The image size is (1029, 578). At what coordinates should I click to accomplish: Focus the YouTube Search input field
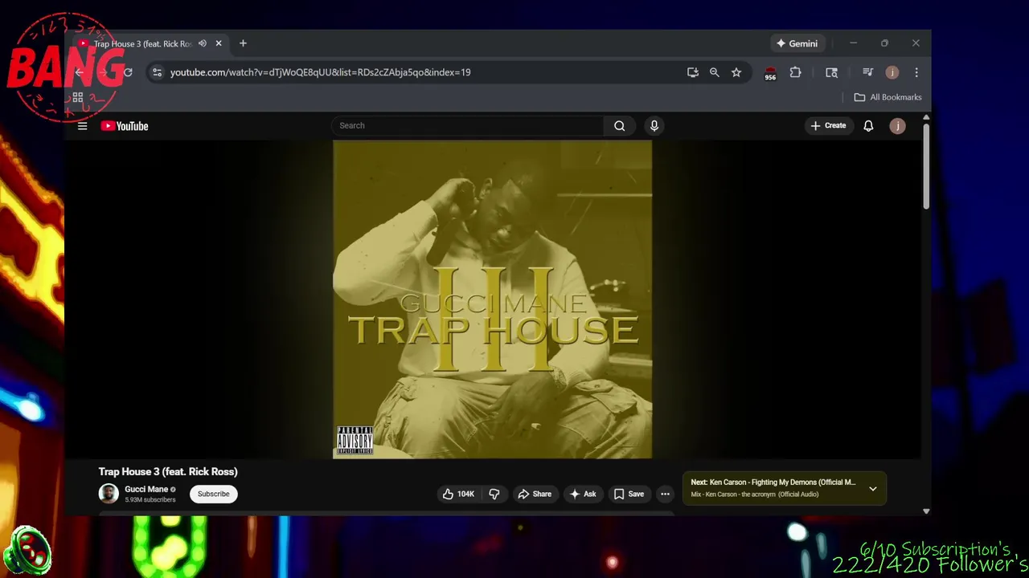(x=468, y=125)
